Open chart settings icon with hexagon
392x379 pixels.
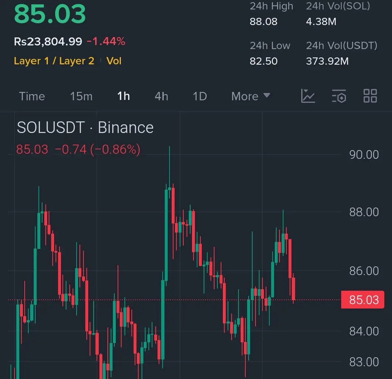tap(339, 96)
